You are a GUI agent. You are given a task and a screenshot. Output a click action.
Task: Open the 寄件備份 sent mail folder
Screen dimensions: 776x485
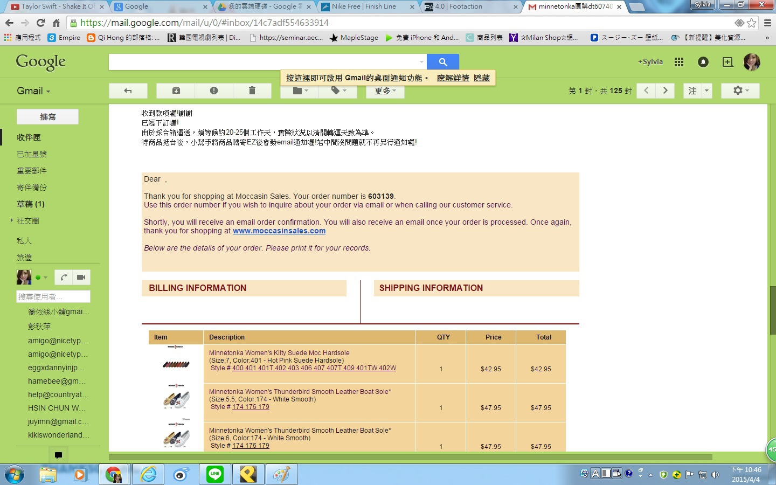32,188
